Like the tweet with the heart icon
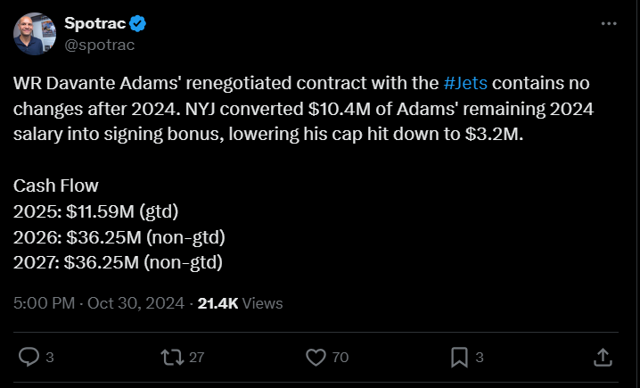The height and width of the screenshot is (388, 640). pyautogui.click(x=315, y=357)
